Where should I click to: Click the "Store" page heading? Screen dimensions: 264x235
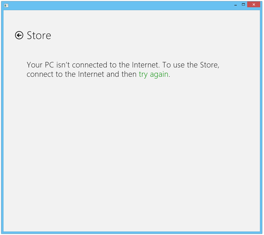tap(39, 35)
